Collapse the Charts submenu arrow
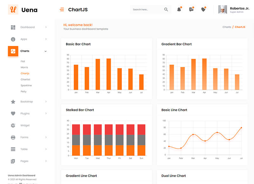Image resolution: width=254 pixels, height=184 pixels. click(x=46, y=51)
